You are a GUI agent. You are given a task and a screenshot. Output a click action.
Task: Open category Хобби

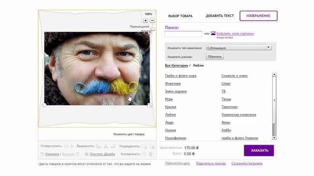point(226,130)
